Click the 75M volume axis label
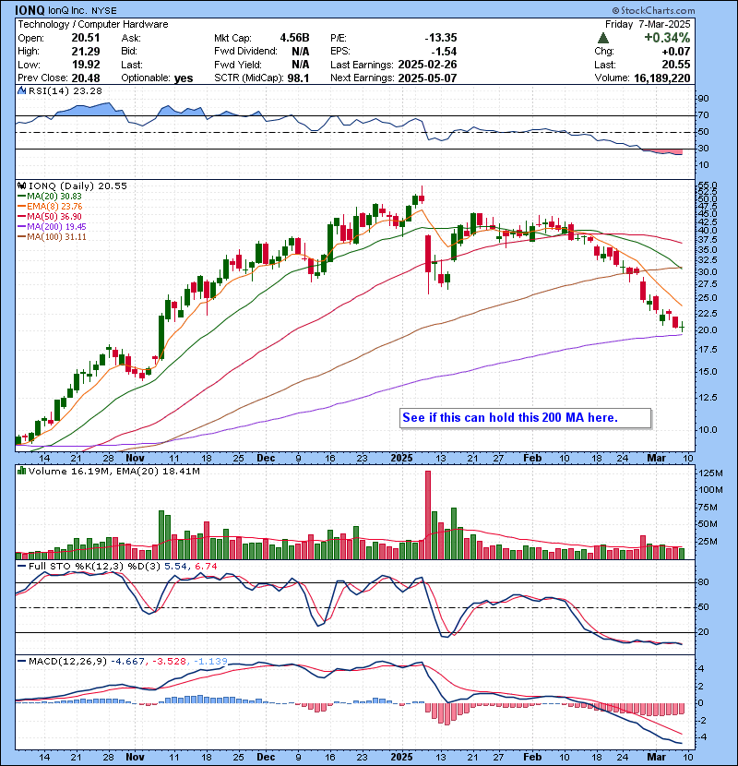This screenshot has width=738, height=766. [708, 508]
